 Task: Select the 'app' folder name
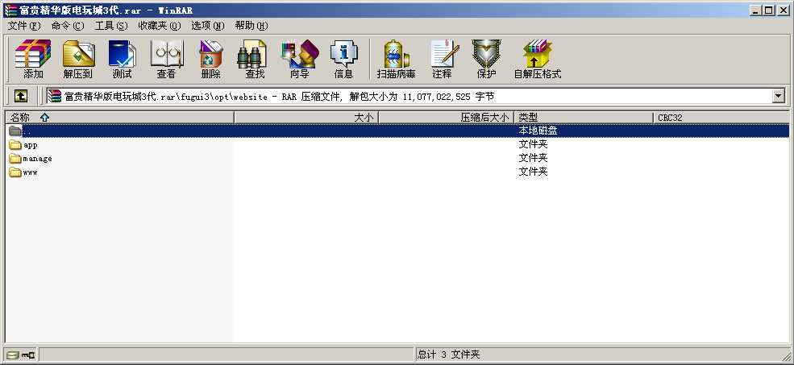tap(31, 145)
